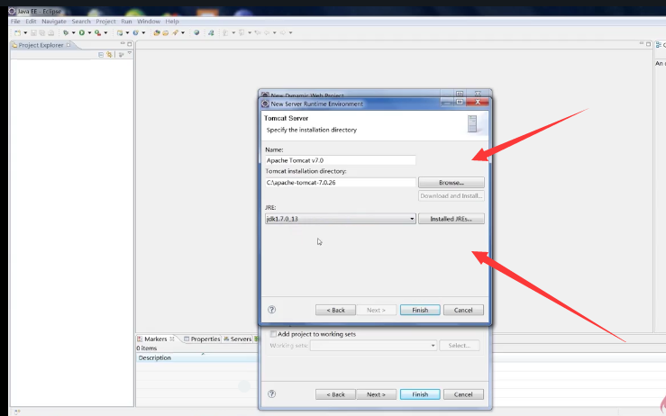This screenshot has width=666, height=416.
Task: Click the Print toolbar icon
Action: (x=51, y=32)
